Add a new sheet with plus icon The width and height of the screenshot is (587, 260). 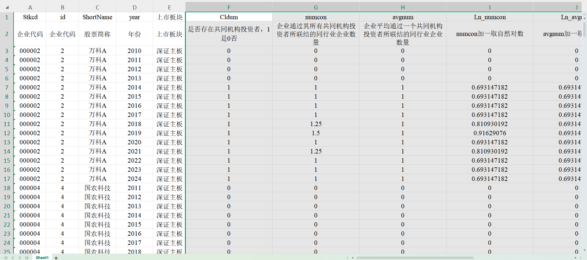[x=56, y=258]
